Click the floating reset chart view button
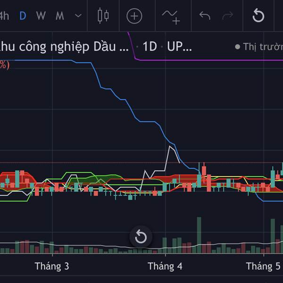283x283 pixels. [141, 237]
